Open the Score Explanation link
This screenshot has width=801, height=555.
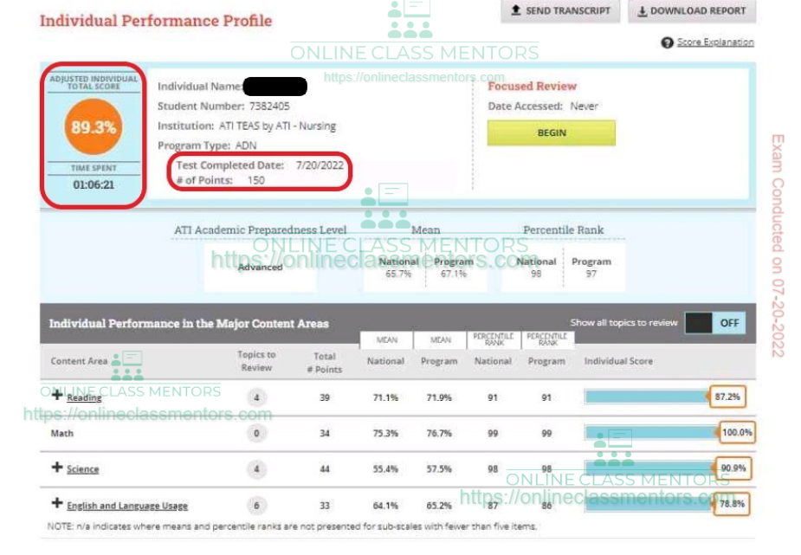(x=715, y=42)
